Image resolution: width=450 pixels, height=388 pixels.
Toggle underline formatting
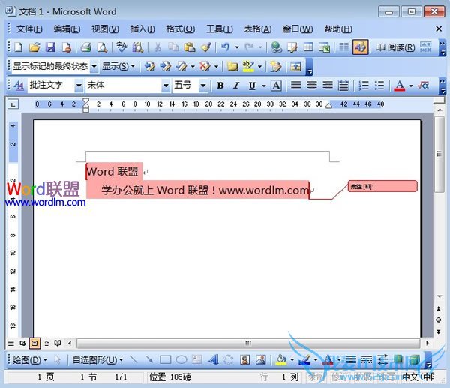tap(252, 86)
